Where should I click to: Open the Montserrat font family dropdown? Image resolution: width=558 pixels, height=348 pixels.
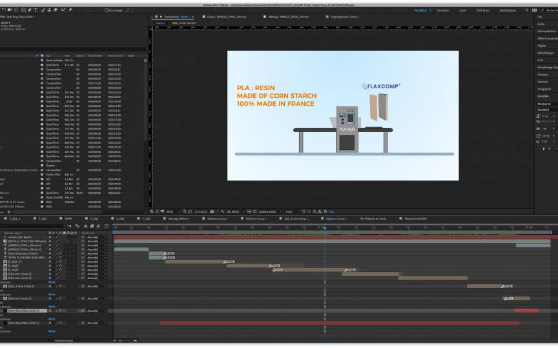tap(544, 104)
